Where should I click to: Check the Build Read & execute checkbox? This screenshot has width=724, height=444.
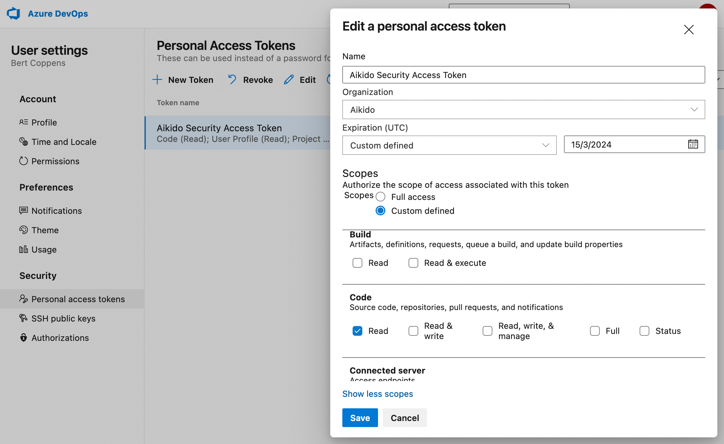click(413, 263)
